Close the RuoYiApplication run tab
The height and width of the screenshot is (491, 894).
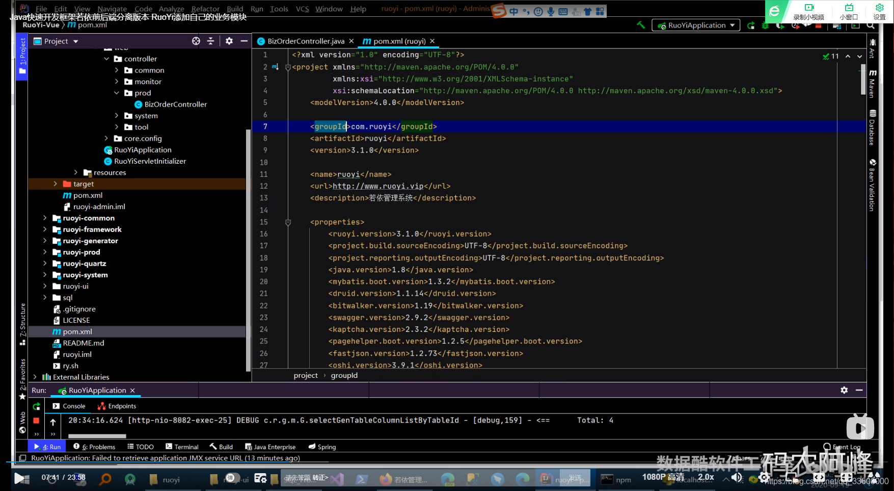(x=132, y=391)
